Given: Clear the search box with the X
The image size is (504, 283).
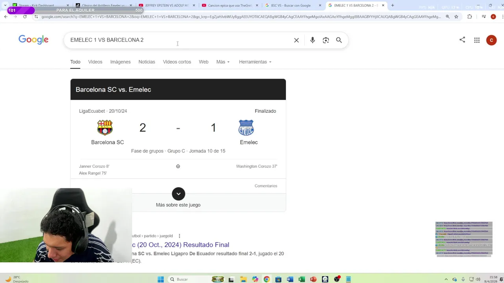Looking at the screenshot, I should (x=296, y=40).
